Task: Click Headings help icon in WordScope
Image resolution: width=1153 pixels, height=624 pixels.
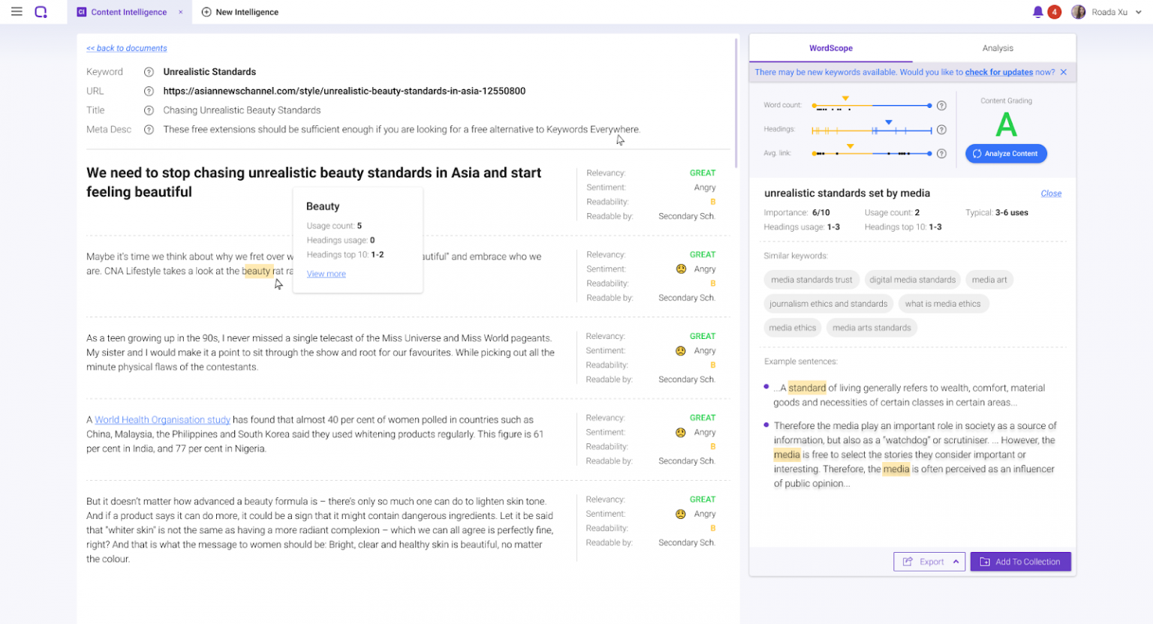Action: click(941, 130)
